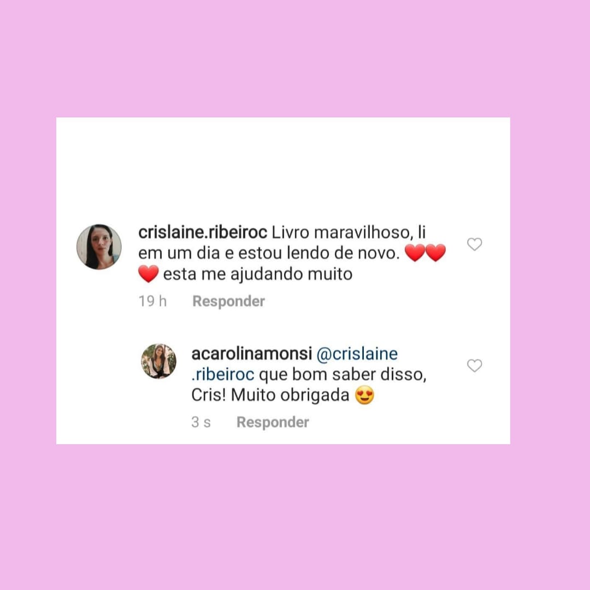Viewport: 590px width, 590px height.
Task: Like the reply by acarolinamonsi
Action: tap(475, 365)
